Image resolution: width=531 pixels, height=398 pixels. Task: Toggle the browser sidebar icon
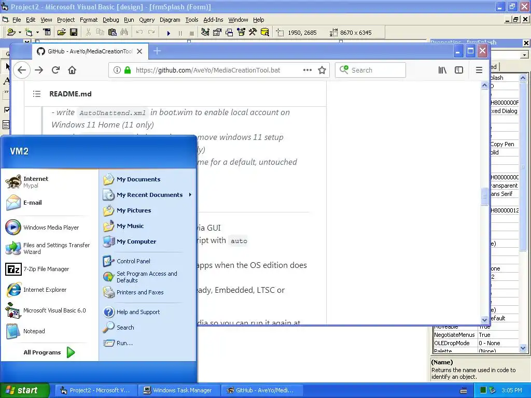coord(459,70)
